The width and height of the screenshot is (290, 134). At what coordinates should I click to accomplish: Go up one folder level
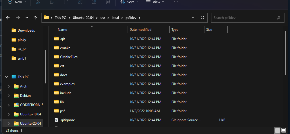(x=35, y=18)
